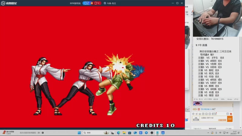Open the Task View taskbar icon
This screenshot has height=136, width=242.
point(113,133)
